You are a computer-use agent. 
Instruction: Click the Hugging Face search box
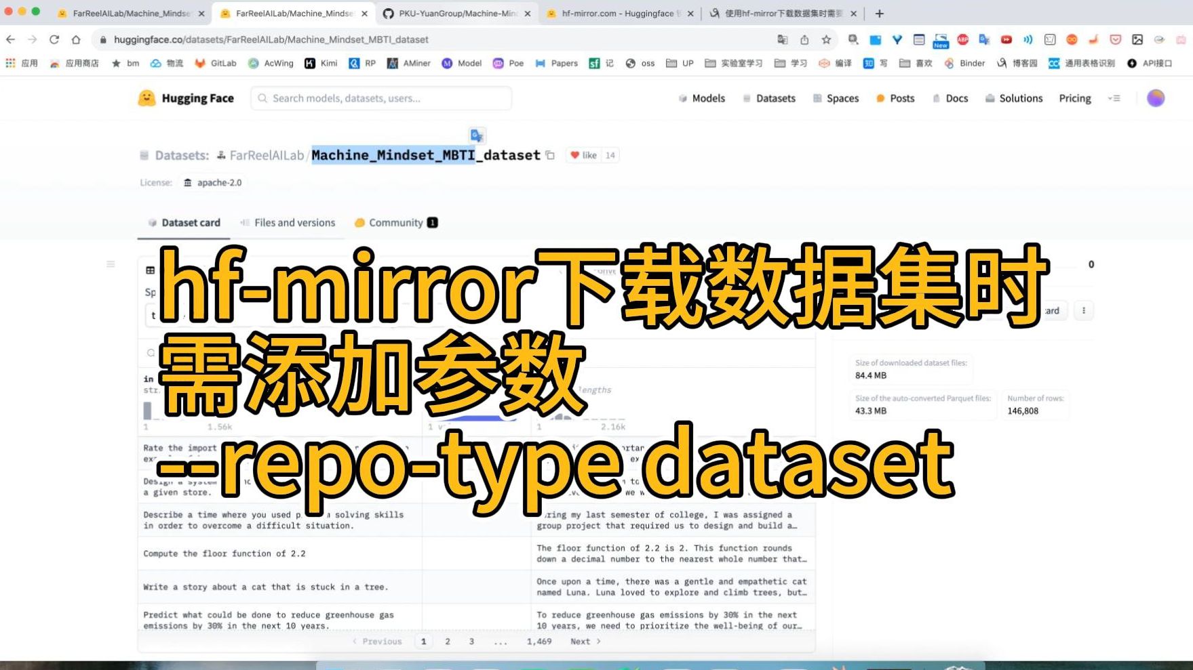pos(381,98)
